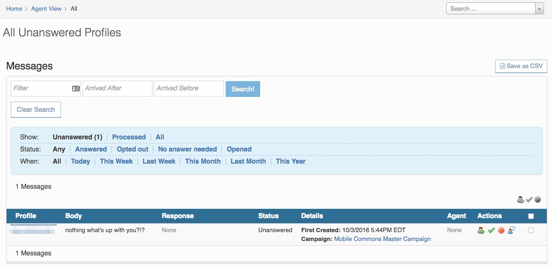
Task: Filter When by This Month
Action: [x=203, y=161]
